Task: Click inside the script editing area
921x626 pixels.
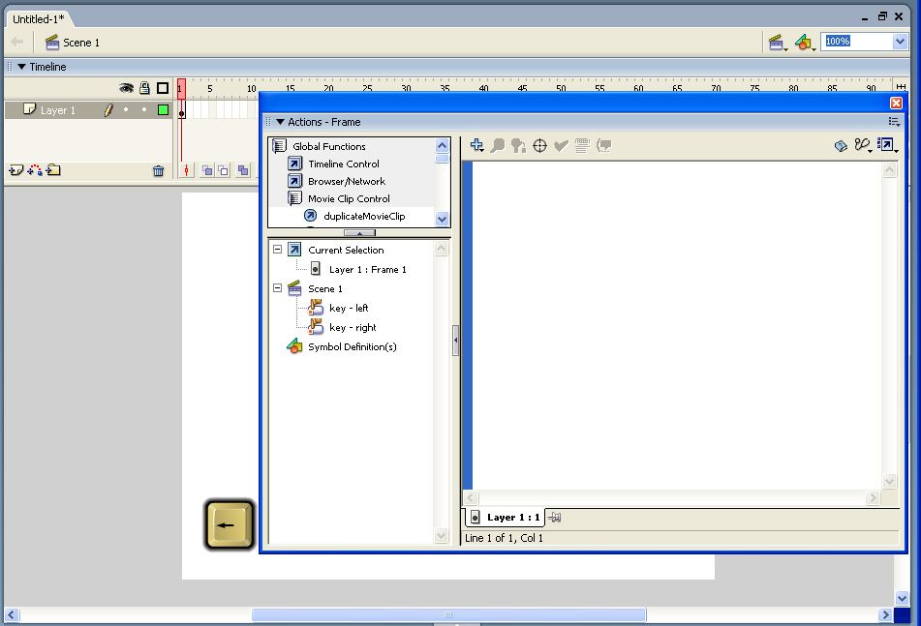Action: coord(677,326)
